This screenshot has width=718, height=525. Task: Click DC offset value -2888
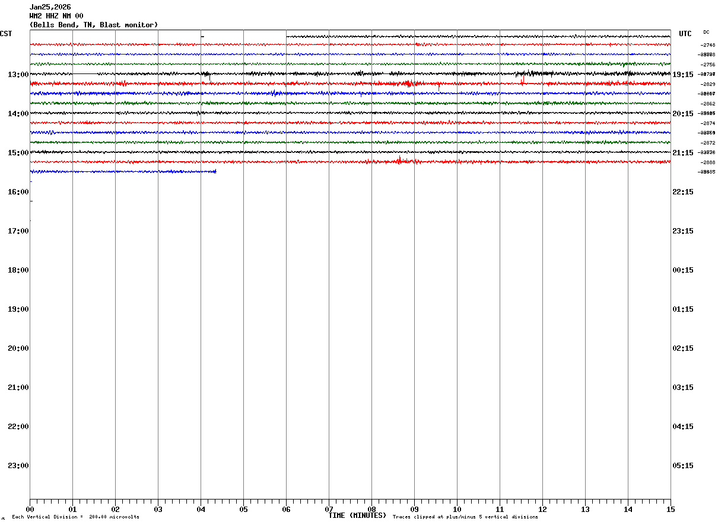(708, 162)
